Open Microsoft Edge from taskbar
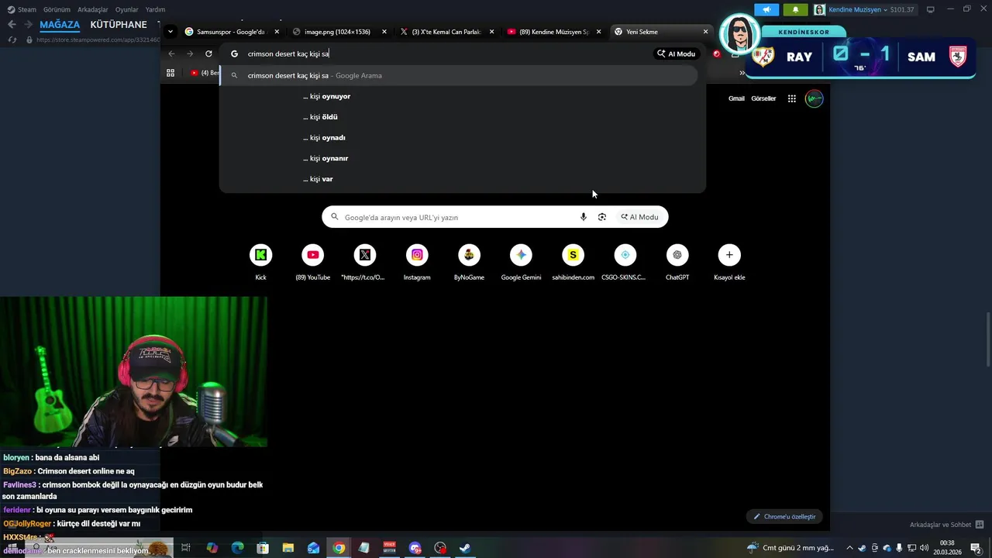Image resolution: width=992 pixels, height=558 pixels. click(x=237, y=548)
